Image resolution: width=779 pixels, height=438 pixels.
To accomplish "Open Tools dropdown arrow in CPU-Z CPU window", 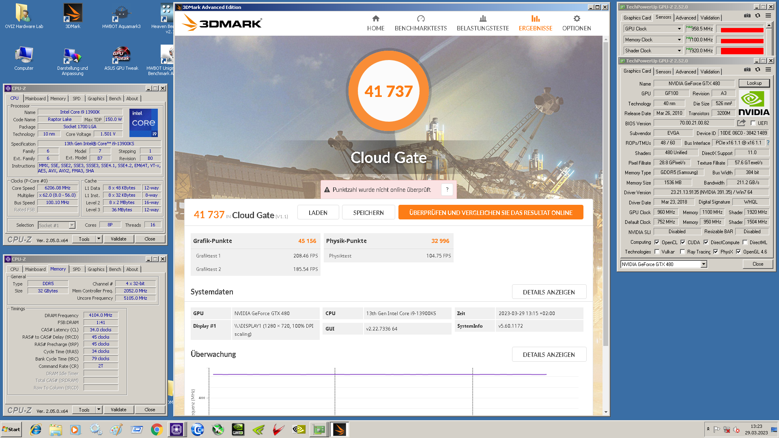I will click(99, 239).
